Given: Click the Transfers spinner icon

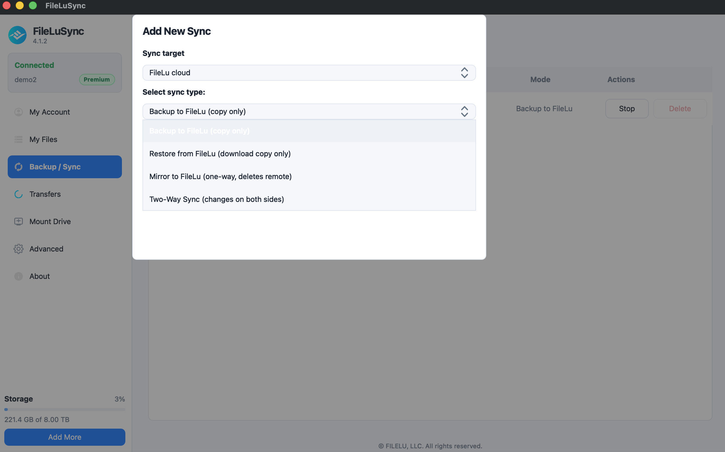Looking at the screenshot, I should [19, 194].
